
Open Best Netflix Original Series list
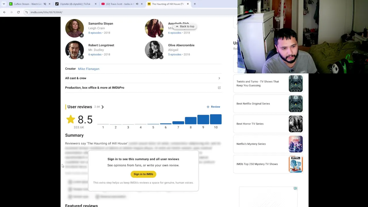[253, 103]
